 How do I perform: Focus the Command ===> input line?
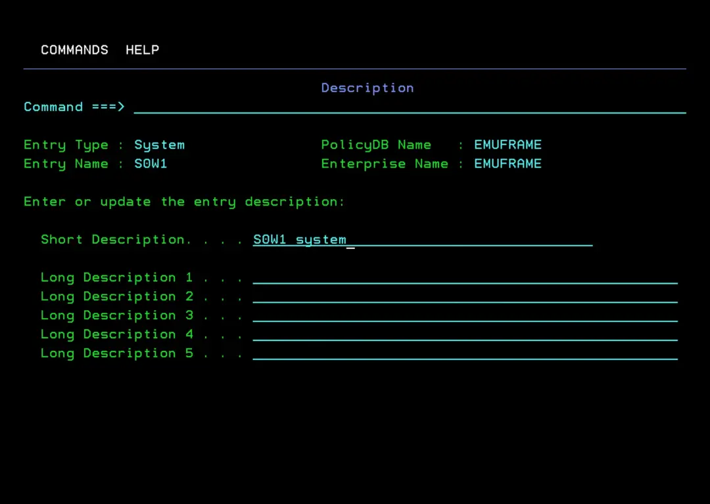(410, 106)
